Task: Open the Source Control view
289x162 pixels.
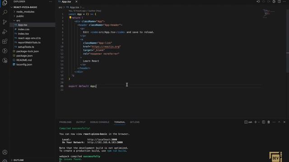Action: point(5,22)
